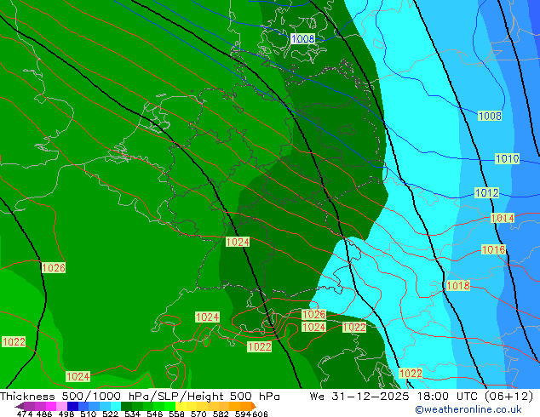The height and width of the screenshot is (417, 540).
Task: Click the 570 value under the color scale
Action: [x=198, y=414]
